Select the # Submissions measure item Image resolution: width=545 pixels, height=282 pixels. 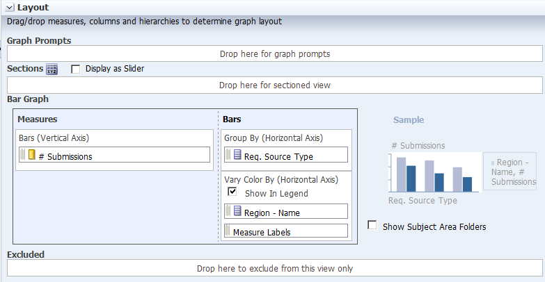pyautogui.click(x=65, y=156)
